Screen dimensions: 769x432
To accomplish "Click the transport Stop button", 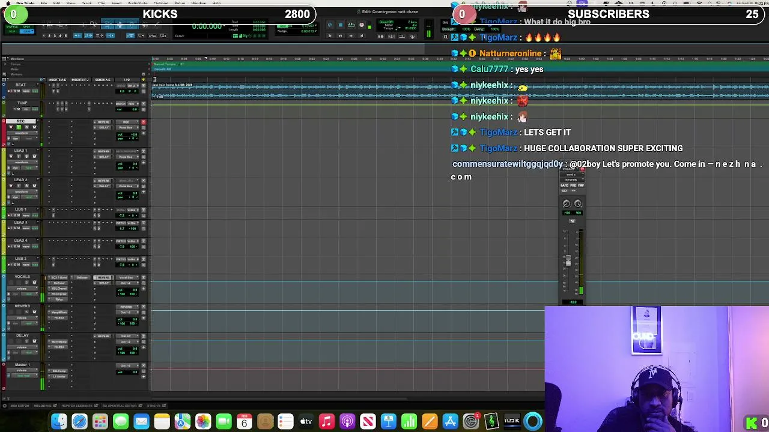I will click(340, 25).
